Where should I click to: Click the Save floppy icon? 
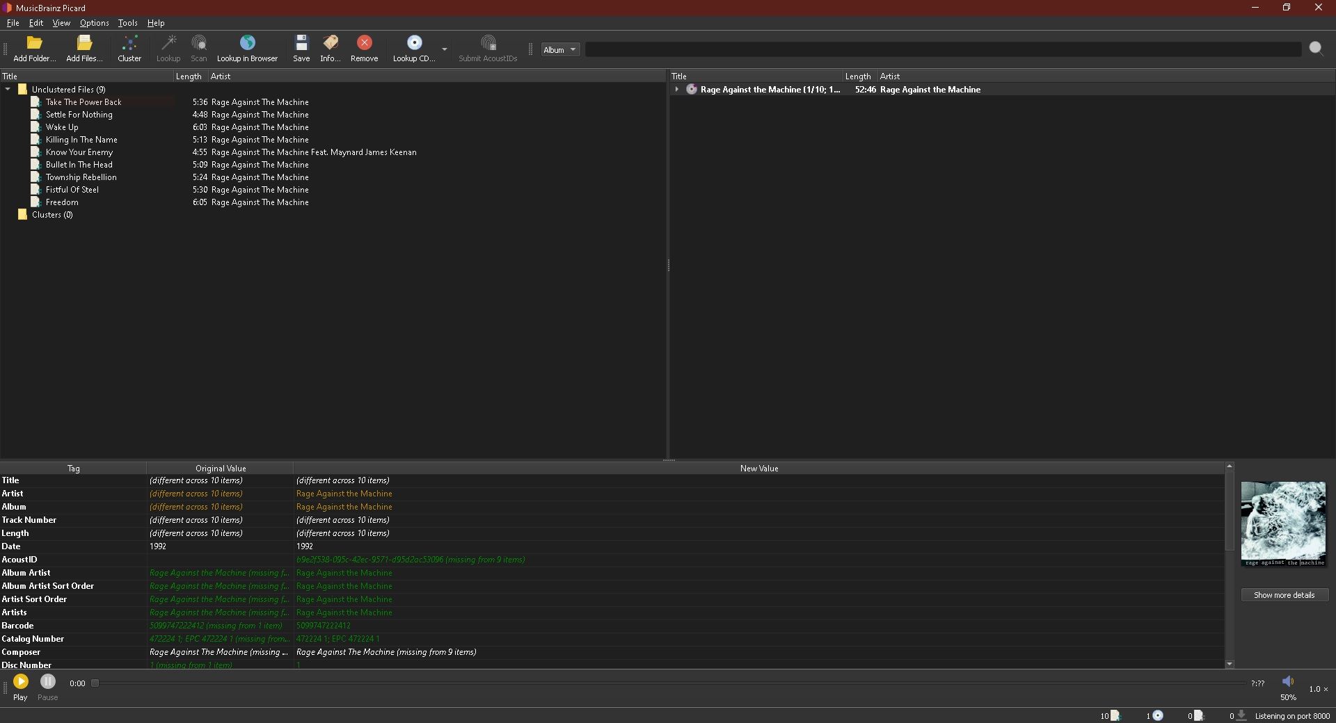click(x=301, y=43)
